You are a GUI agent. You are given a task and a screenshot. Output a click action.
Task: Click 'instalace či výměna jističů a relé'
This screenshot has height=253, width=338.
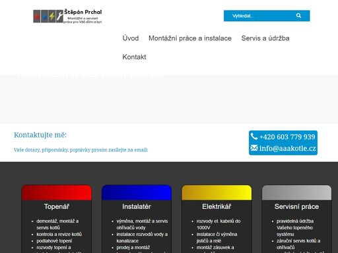(217, 237)
